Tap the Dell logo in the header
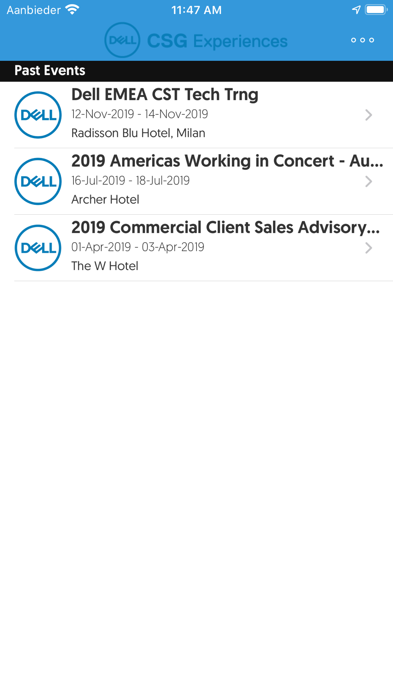The width and height of the screenshot is (393, 699). click(122, 40)
